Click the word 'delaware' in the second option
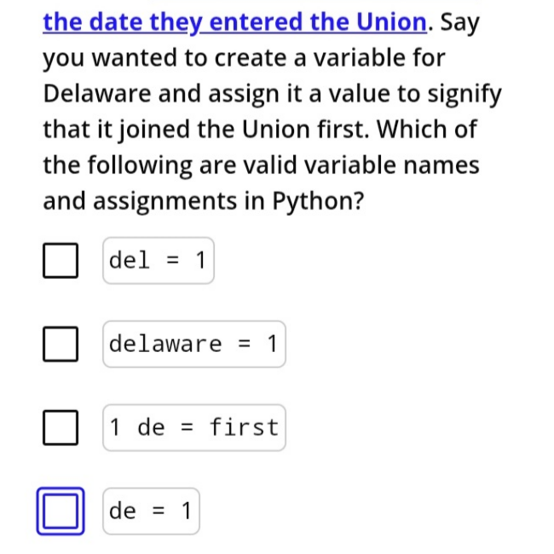Image resolution: width=554 pixels, height=554 pixels. point(165,343)
